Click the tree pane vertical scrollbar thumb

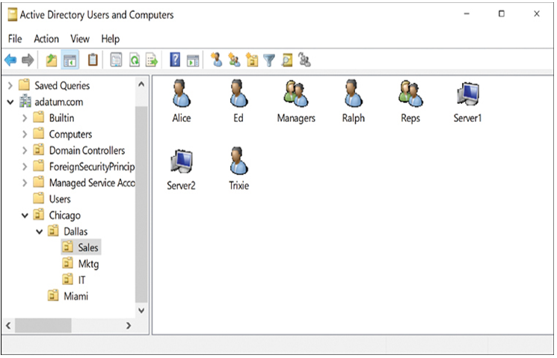[141, 204]
